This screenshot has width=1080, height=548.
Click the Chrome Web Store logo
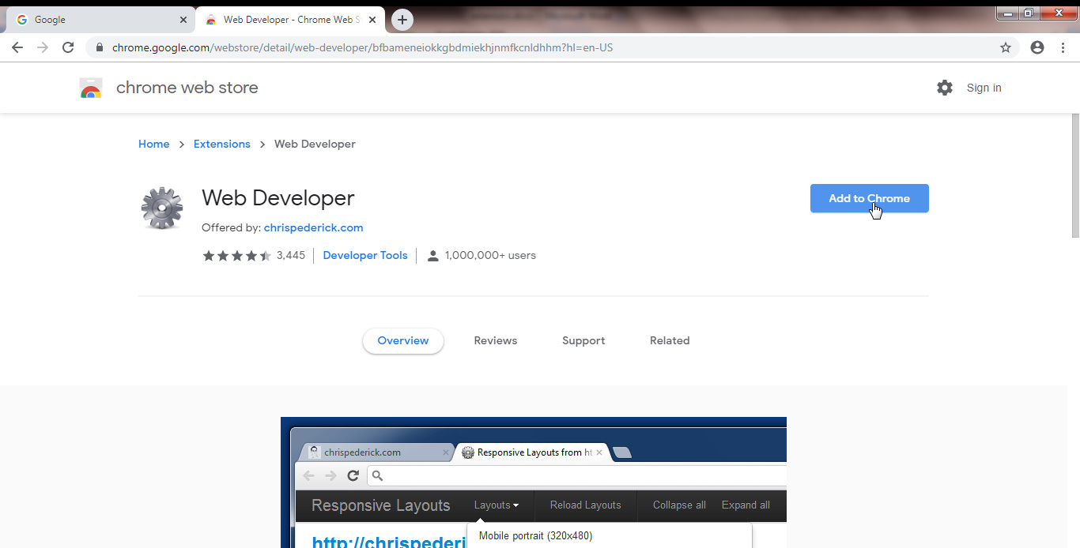click(91, 88)
